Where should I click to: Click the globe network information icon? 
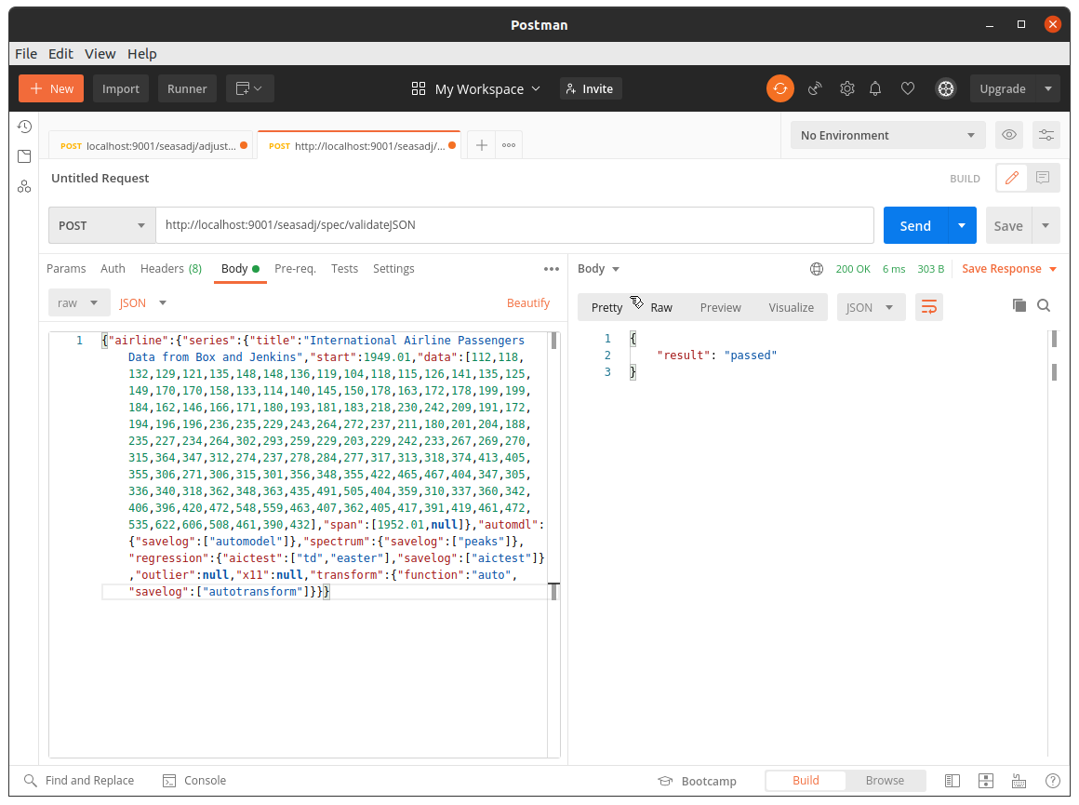817,269
